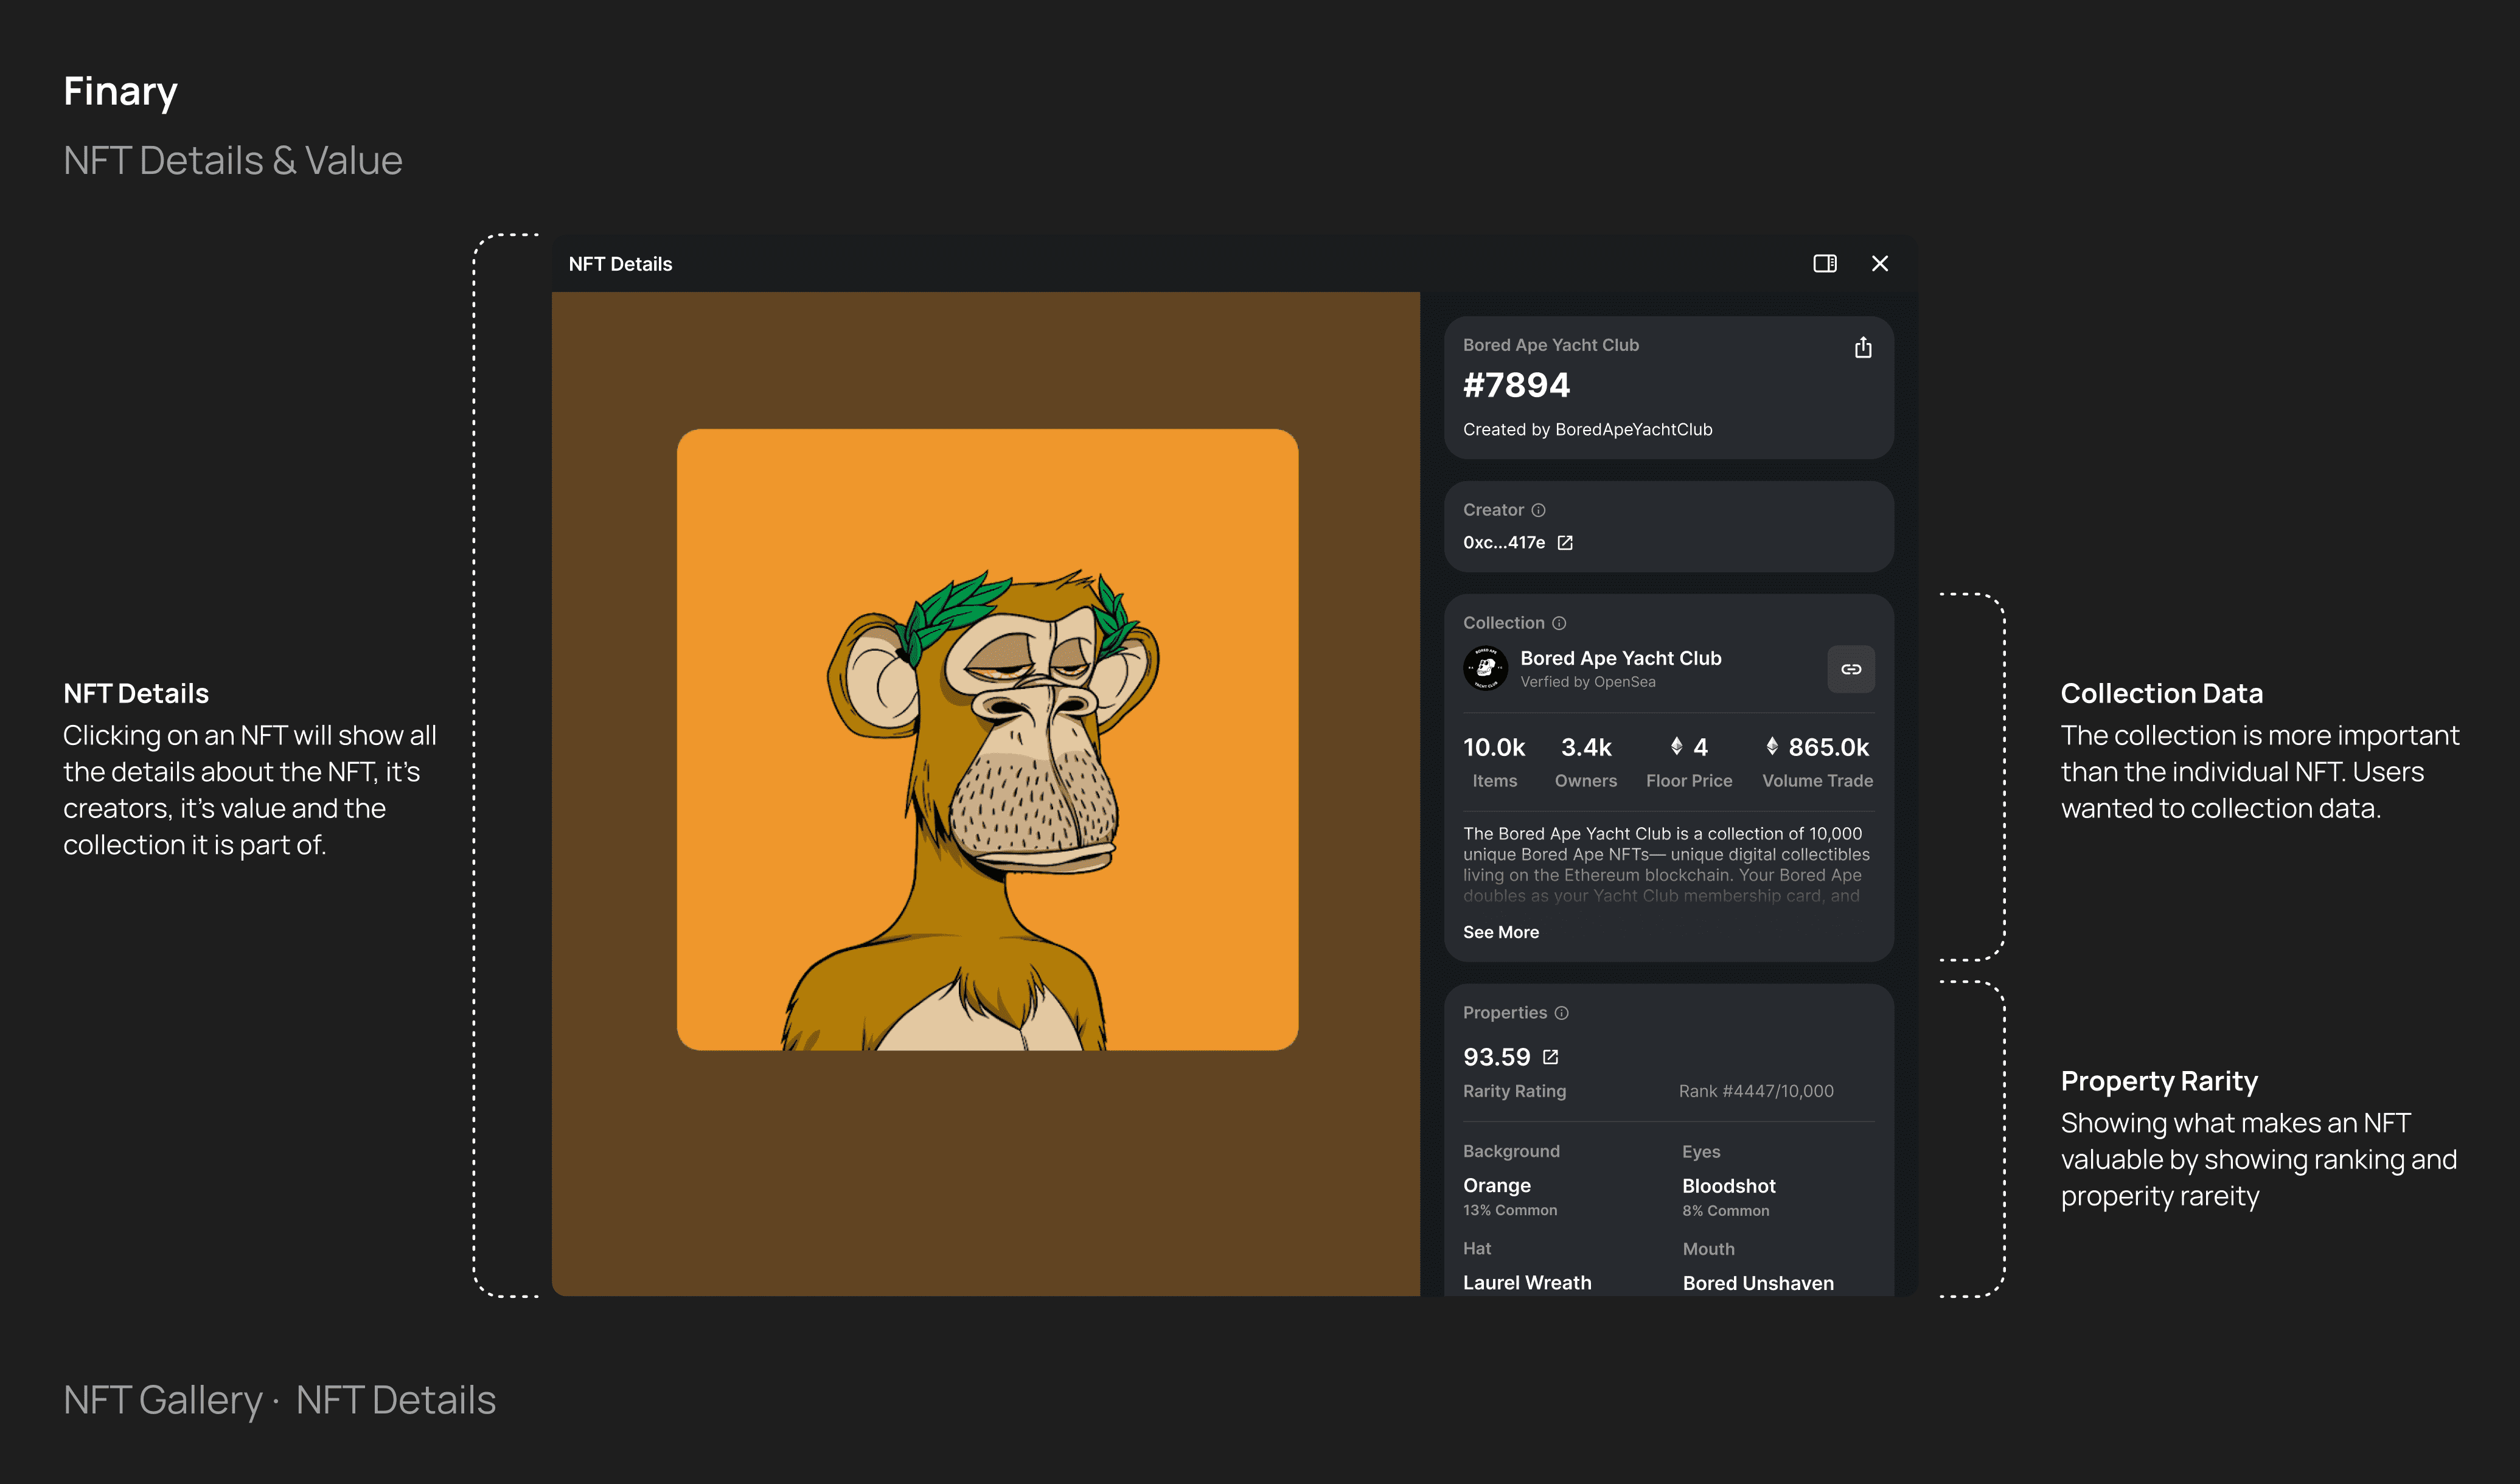Open the Bored Ape Yacht Club collection name
The image size is (2520, 1484).
(1621, 658)
